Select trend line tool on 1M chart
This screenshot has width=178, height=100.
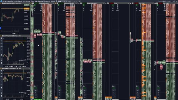point(1,49)
